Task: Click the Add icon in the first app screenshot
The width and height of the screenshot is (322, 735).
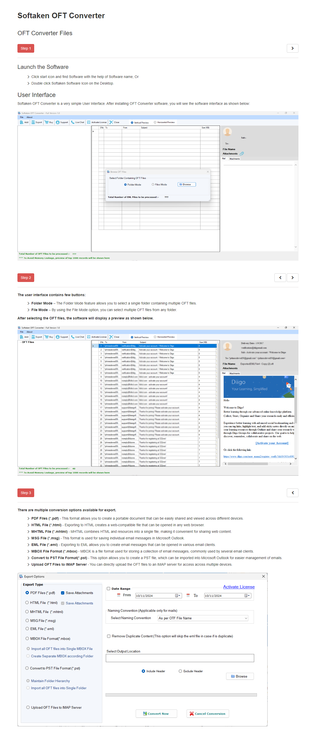Action: (22, 122)
